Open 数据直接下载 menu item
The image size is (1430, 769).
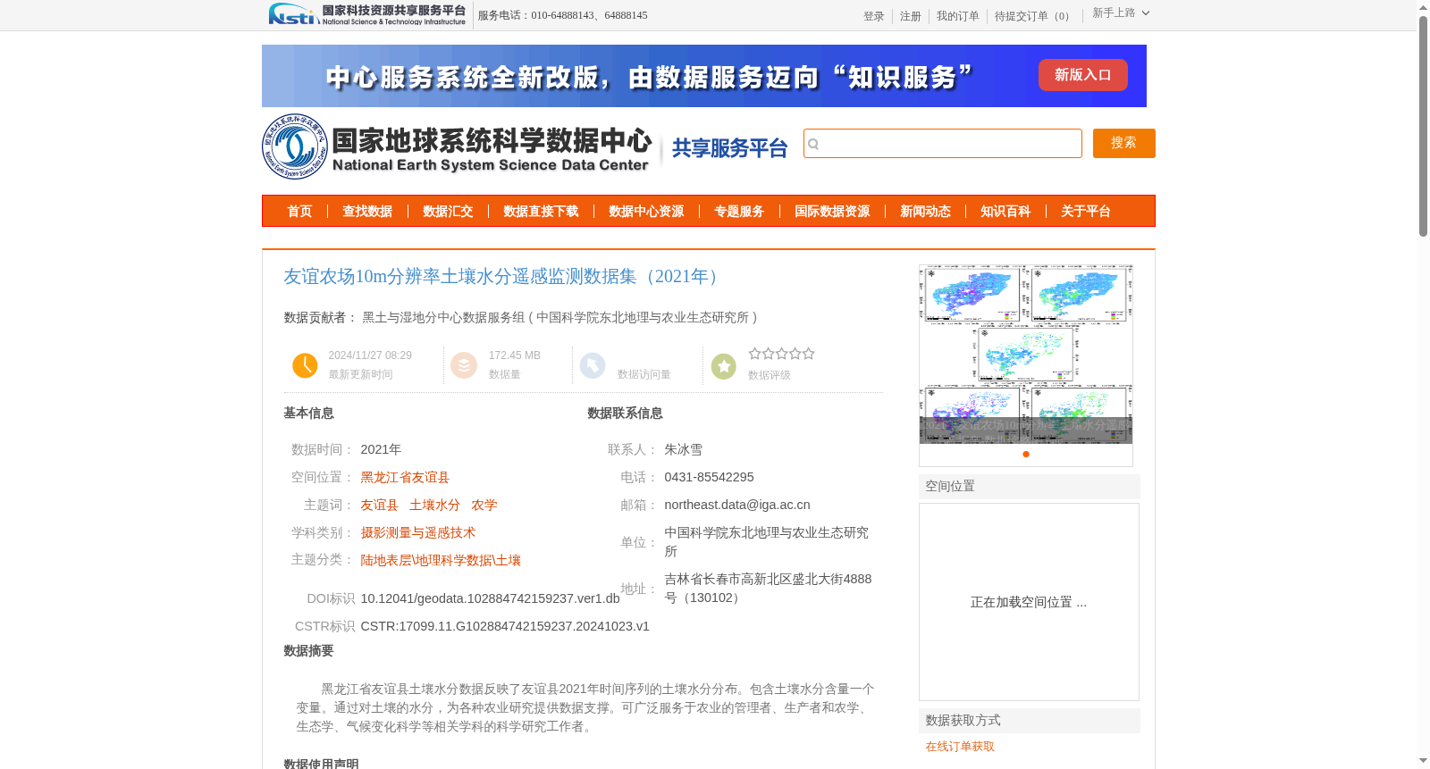[541, 211]
